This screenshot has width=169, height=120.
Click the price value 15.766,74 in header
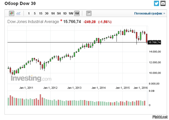(72, 21)
